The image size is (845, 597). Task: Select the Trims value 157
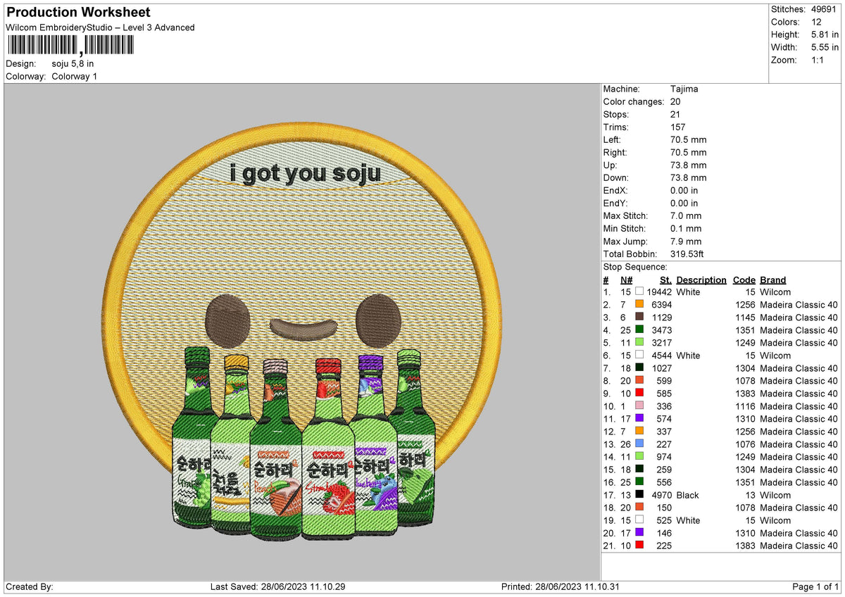coord(678,127)
